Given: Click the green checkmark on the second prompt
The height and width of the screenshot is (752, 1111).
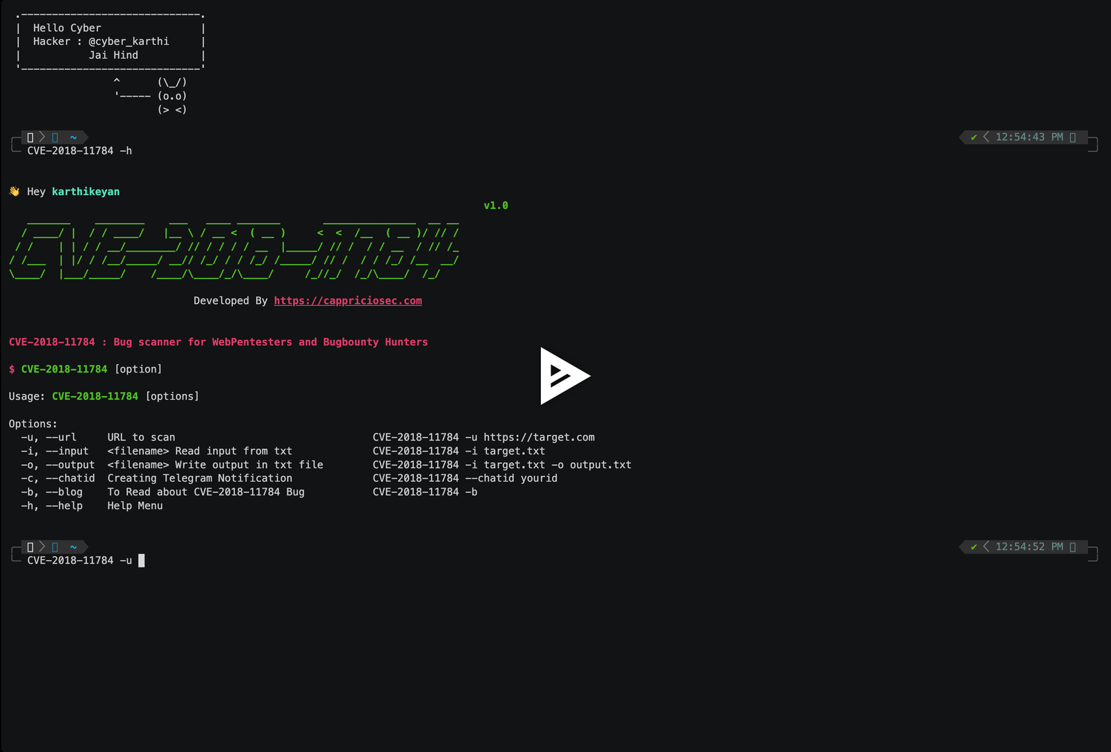Looking at the screenshot, I should click(x=974, y=547).
